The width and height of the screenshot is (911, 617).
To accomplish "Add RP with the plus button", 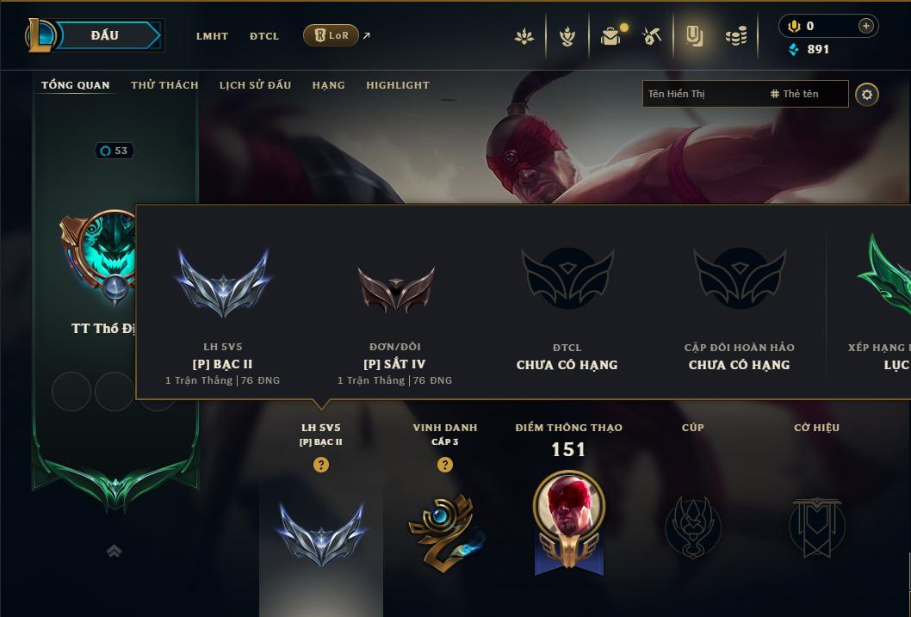I will pyautogui.click(x=865, y=26).
